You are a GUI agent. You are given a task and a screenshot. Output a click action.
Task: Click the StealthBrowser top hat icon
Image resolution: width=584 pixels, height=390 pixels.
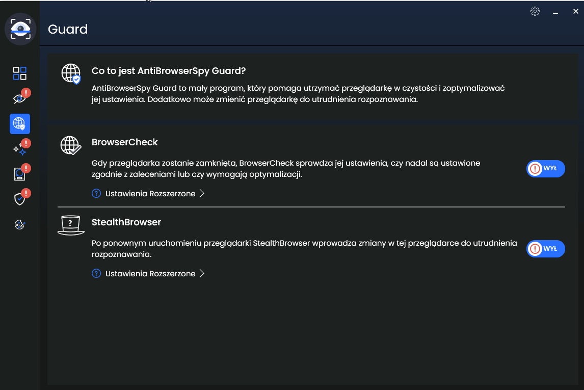point(71,225)
